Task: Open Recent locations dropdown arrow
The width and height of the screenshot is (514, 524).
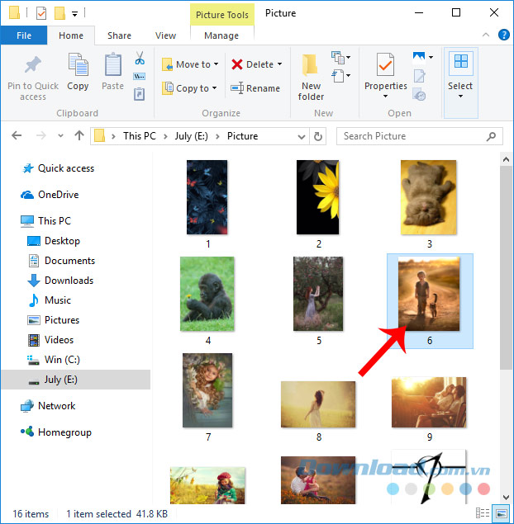Action: click(60, 135)
